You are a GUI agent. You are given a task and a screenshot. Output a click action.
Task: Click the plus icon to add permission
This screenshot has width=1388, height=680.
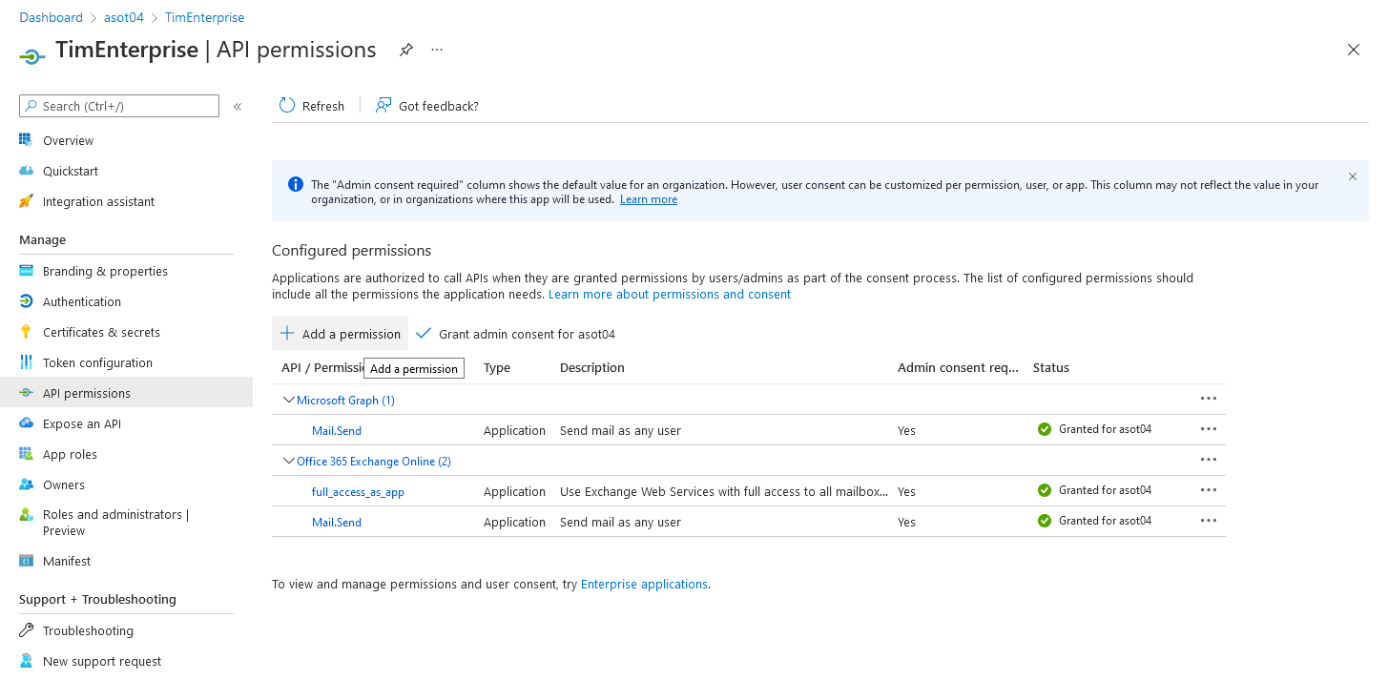pos(287,334)
